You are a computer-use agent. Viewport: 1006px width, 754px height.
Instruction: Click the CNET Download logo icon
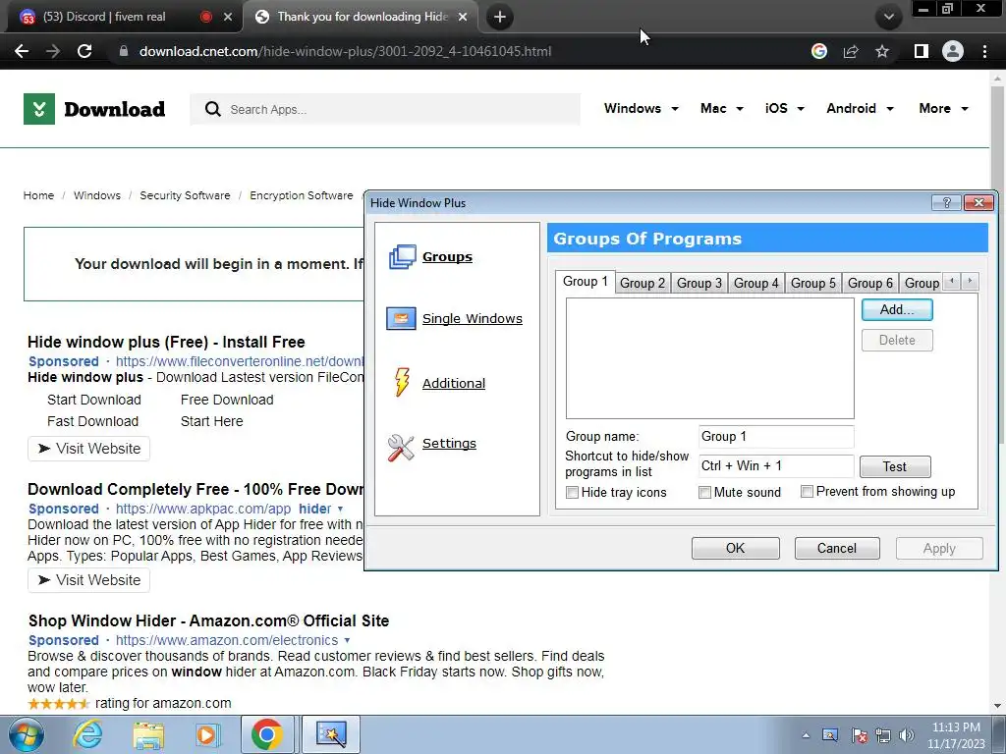[x=39, y=109]
